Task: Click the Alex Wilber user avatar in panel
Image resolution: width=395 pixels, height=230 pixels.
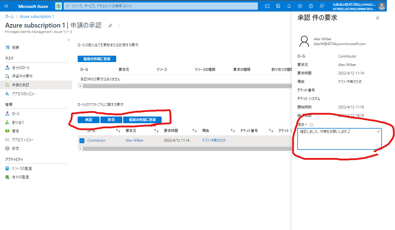Action: (x=304, y=41)
